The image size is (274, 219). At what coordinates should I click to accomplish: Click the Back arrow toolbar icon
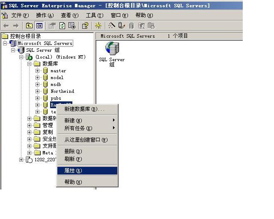pos(6,26)
